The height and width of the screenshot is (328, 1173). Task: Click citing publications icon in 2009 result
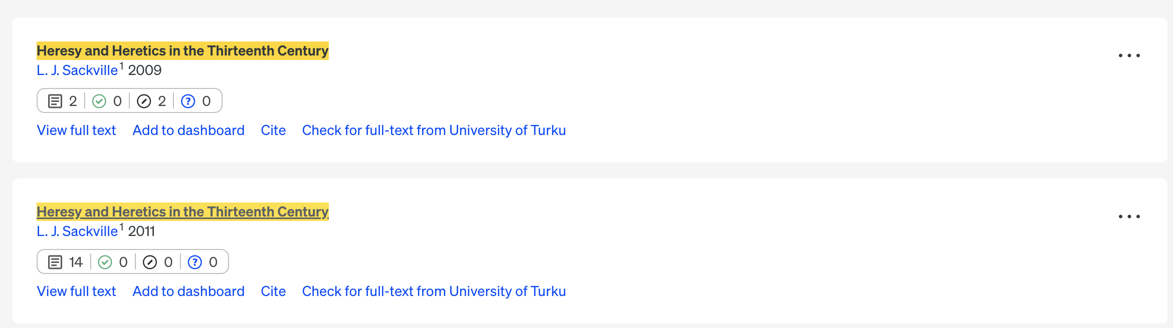click(55, 101)
